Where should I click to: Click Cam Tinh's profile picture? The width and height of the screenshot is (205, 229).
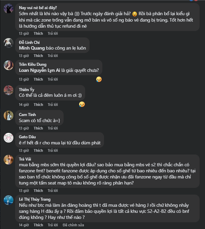pyautogui.click(x=8, y=116)
